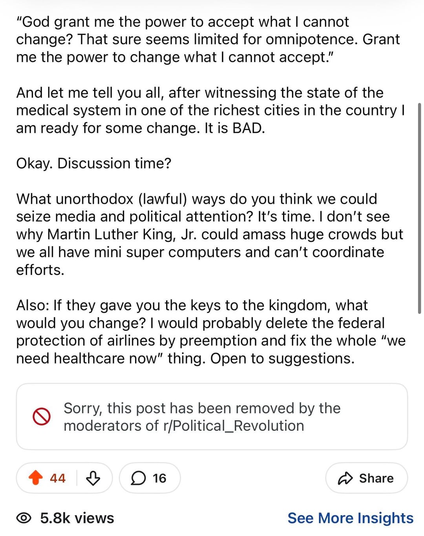
Task: Click the upvote count 44
Action: 57,478
